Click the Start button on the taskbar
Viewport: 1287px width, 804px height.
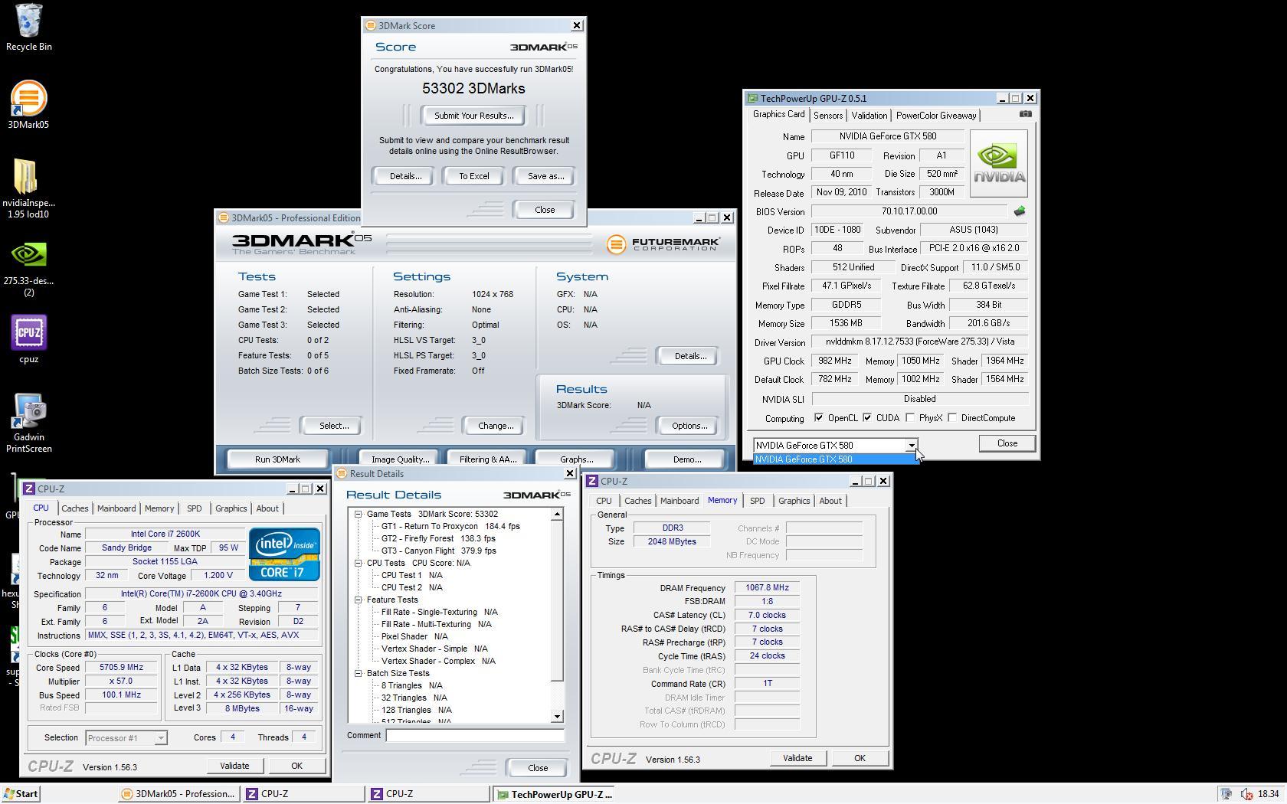point(21,794)
